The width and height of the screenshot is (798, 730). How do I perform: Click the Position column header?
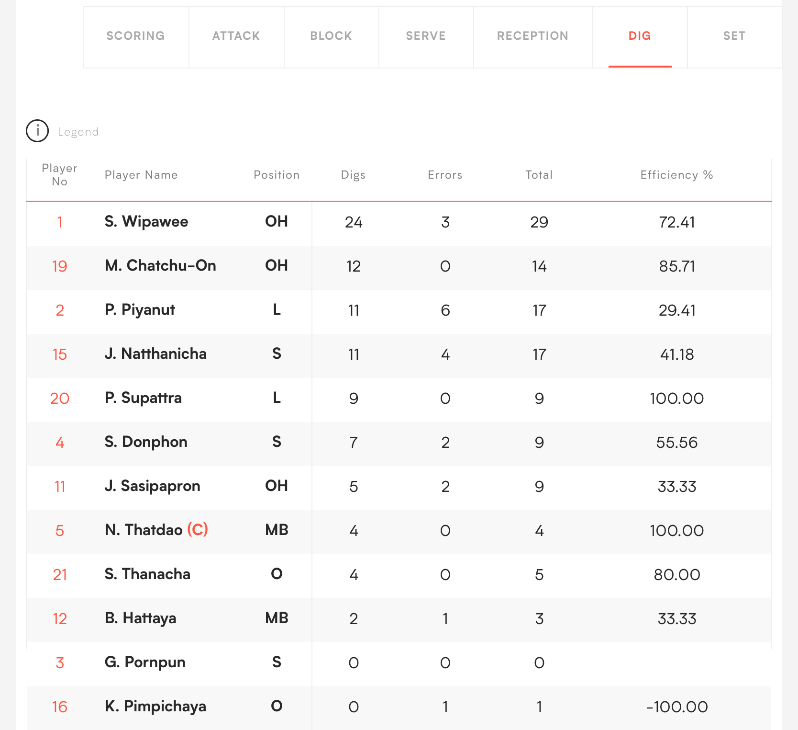tap(277, 175)
